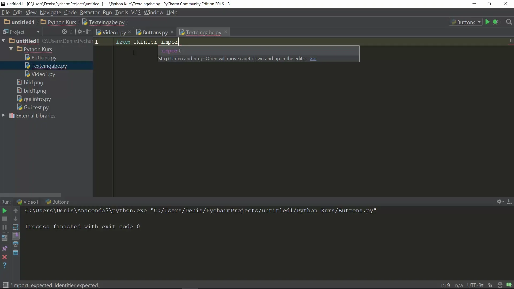Open the tool windows quick access icon
Screen dimensions: 514x289
[x=5, y=285]
